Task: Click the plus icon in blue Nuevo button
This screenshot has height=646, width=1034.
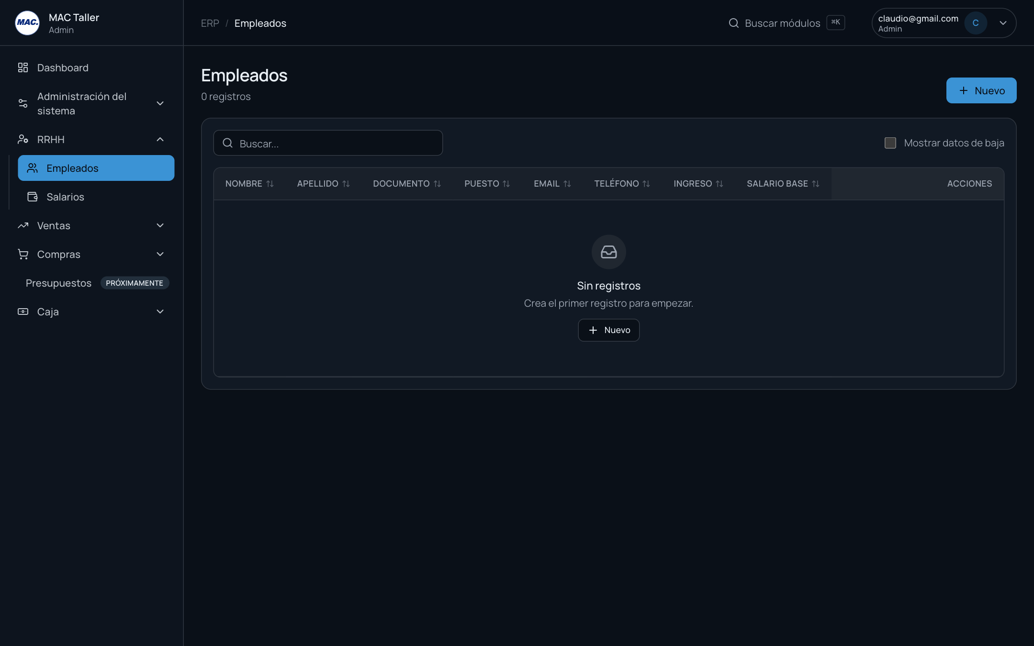Action: [964, 90]
